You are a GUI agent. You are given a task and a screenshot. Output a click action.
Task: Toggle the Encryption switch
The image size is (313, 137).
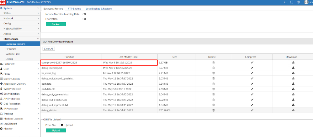point(84,19)
